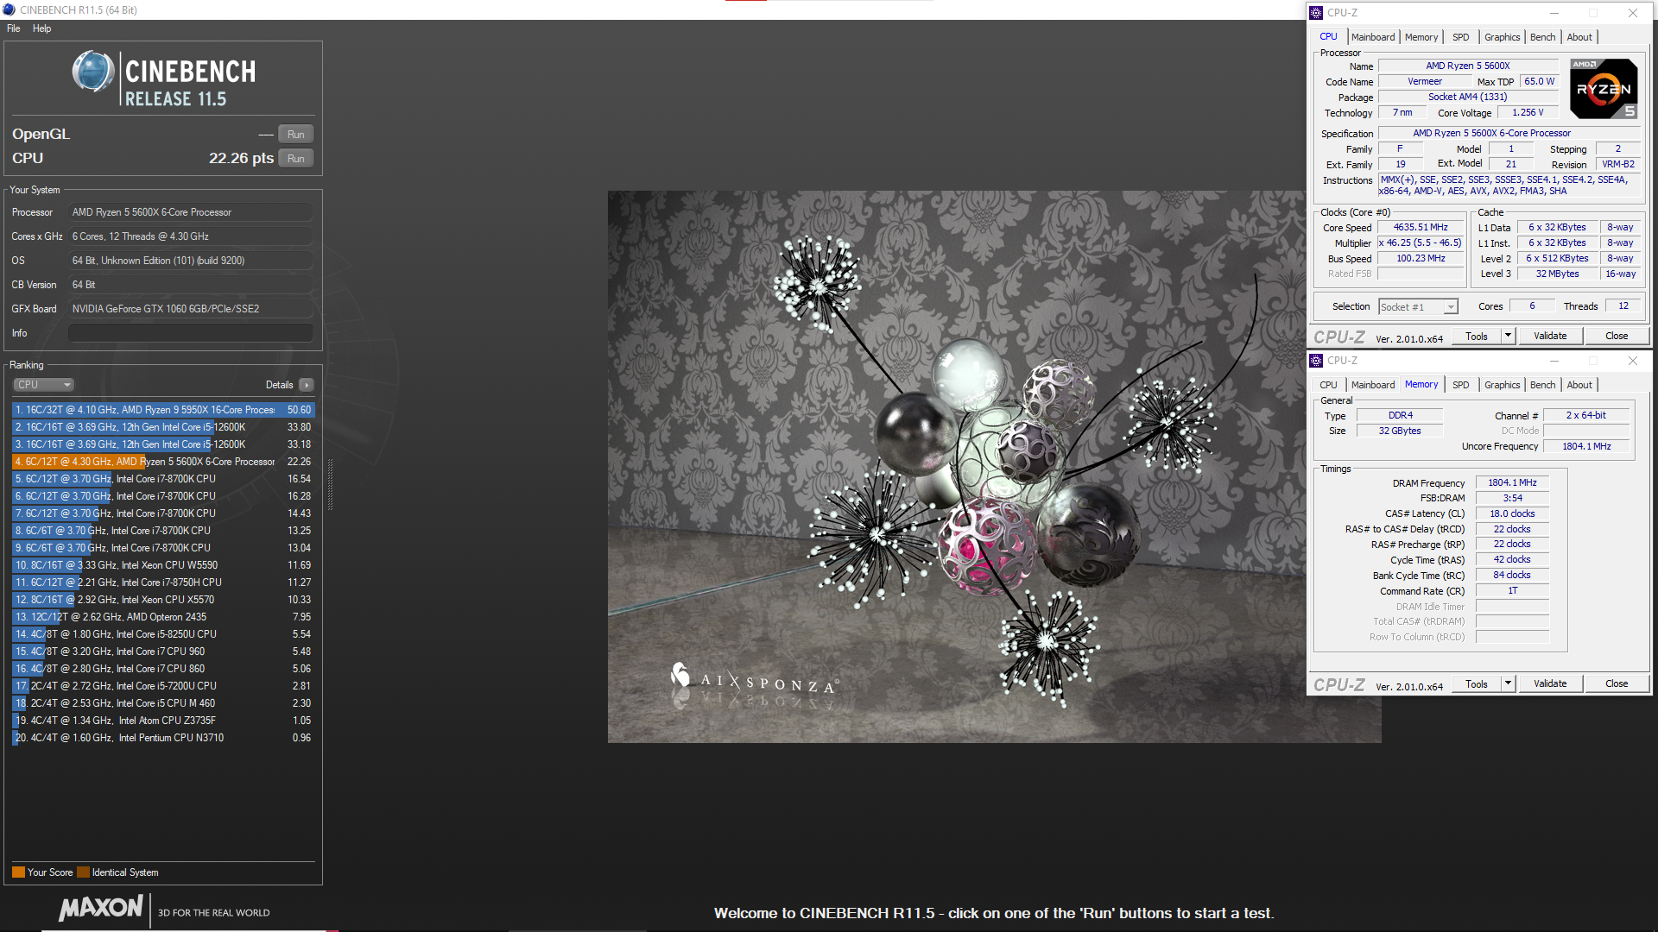The height and width of the screenshot is (932, 1658).
Task: Switch to Bench tab in lower CPU-Z window
Action: (1542, 385)
